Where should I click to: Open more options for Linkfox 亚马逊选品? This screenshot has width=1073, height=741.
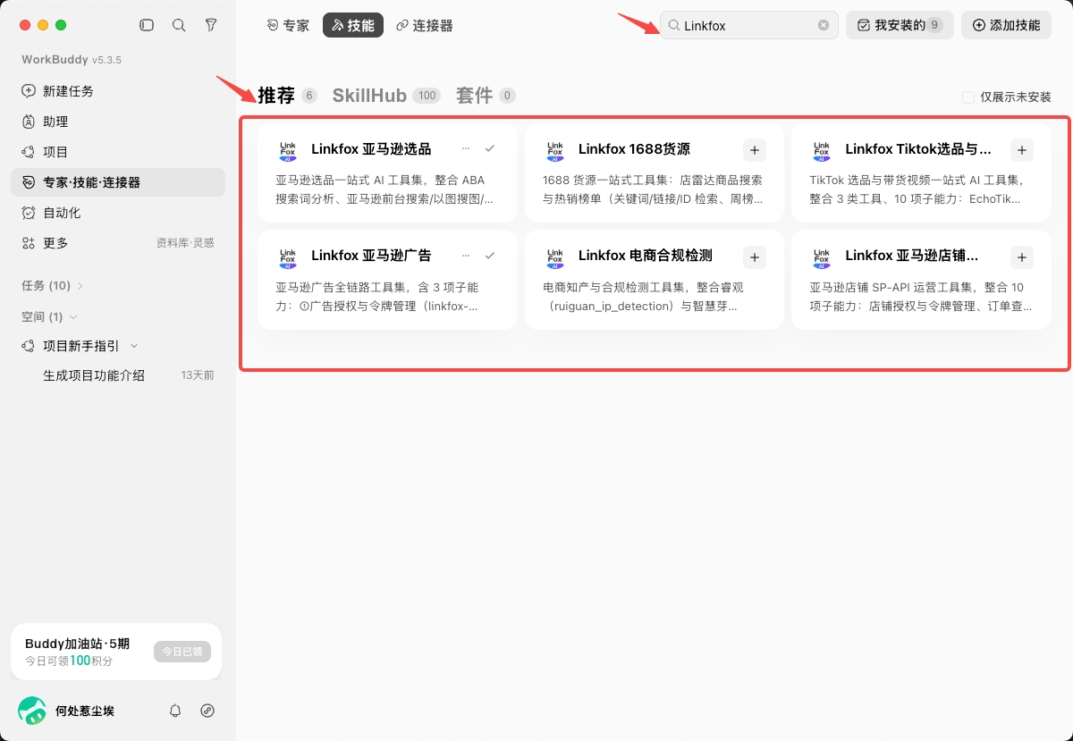pyautogui.click(x=466, y=148)
